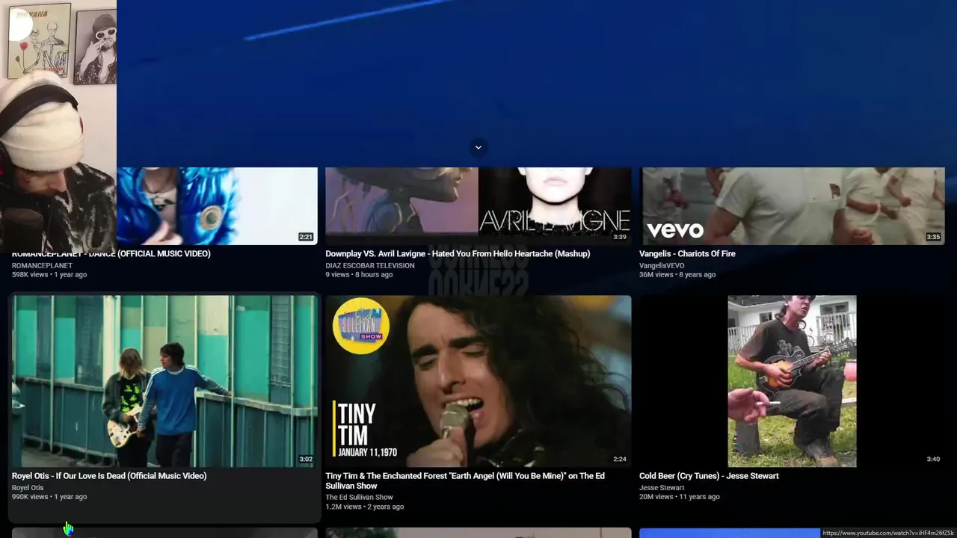Click the '20M views • 11 years ago' text
The width and height of the screenshot is (957, 538).
click(679, 497)
